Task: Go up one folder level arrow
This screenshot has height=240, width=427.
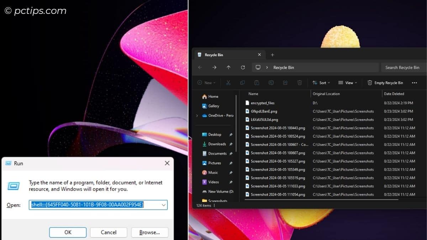Action: point(228,68)
